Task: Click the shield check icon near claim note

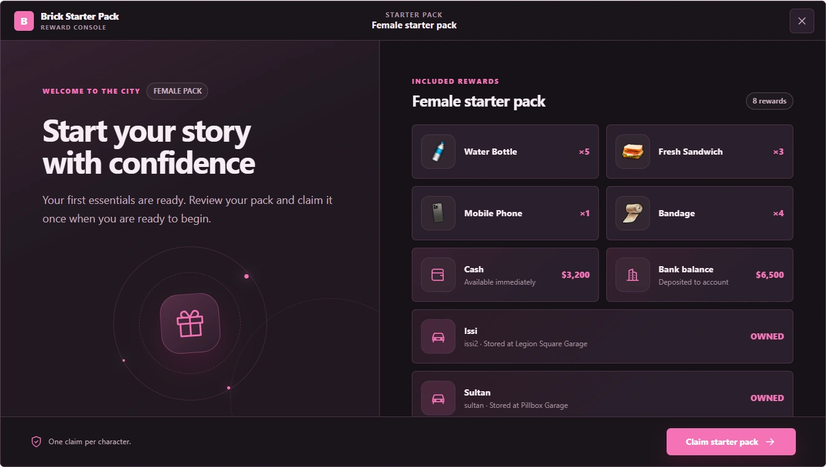Action: click(x=36, y=442)
